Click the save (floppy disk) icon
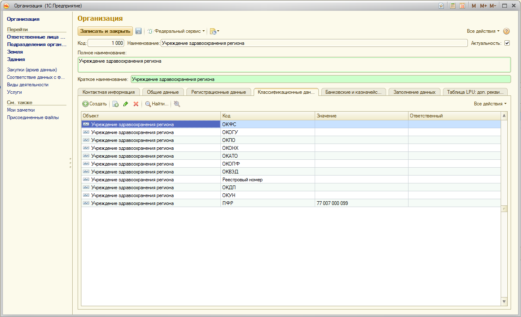Screen dimensions: 521x317 click(x=139, y=31)
